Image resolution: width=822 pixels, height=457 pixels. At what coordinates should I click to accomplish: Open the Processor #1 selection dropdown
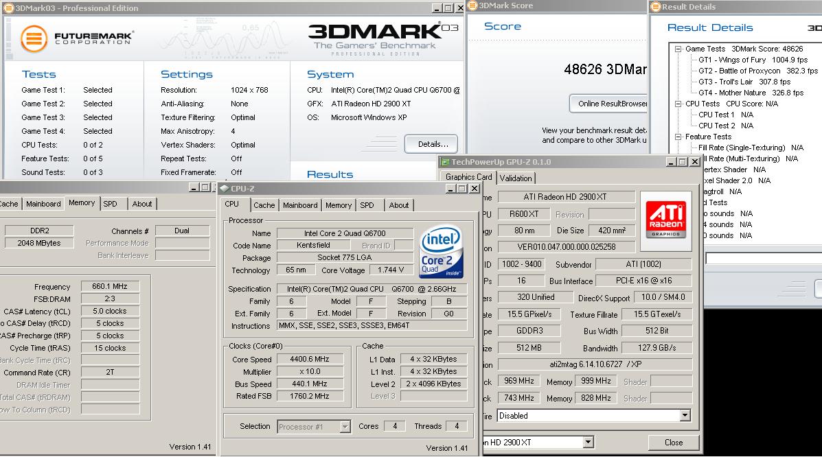click(x=345, y=427)
